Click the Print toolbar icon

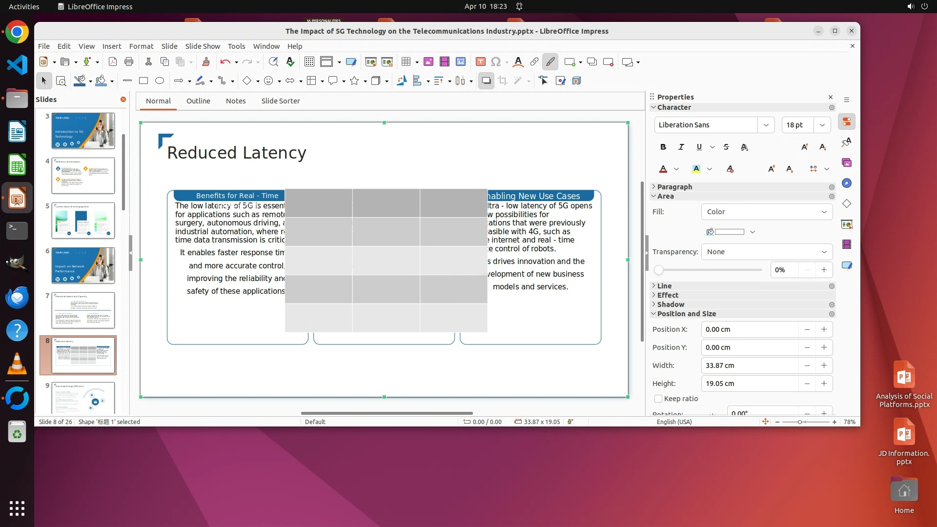129,62
